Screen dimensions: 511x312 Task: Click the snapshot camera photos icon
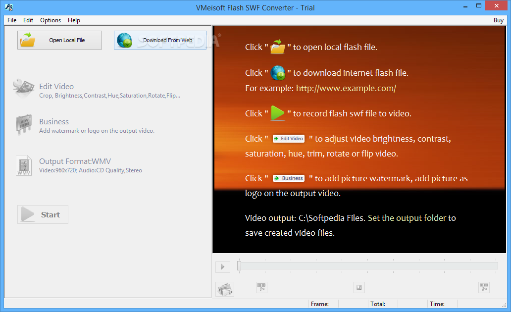[225, 289]
